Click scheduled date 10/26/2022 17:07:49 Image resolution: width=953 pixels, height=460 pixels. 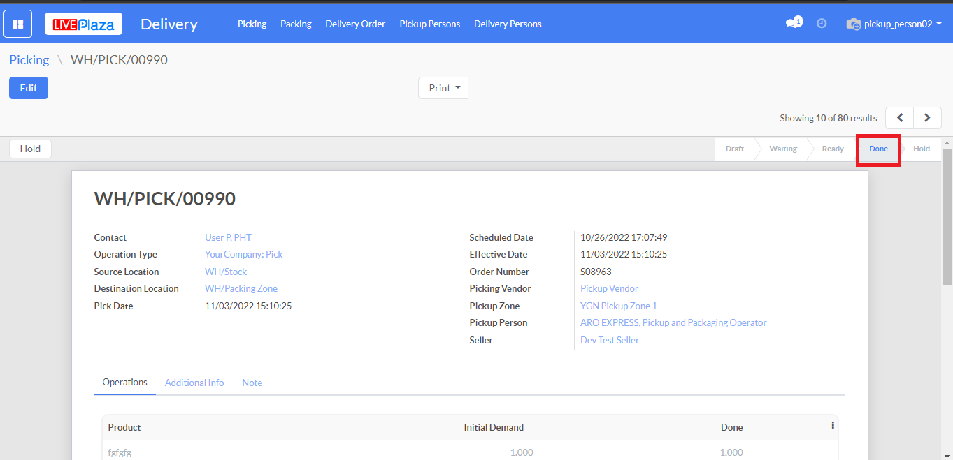[x=624, y=237]
